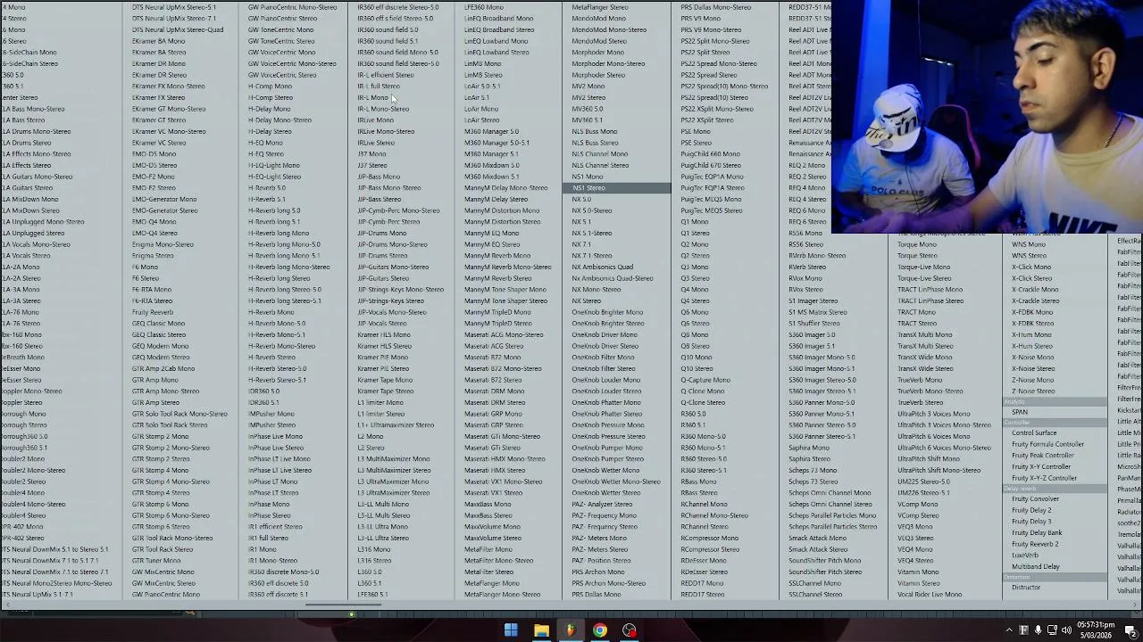Open the volume tray icon
Screen dimensions: 1143x642
(x=1066, y=630)
